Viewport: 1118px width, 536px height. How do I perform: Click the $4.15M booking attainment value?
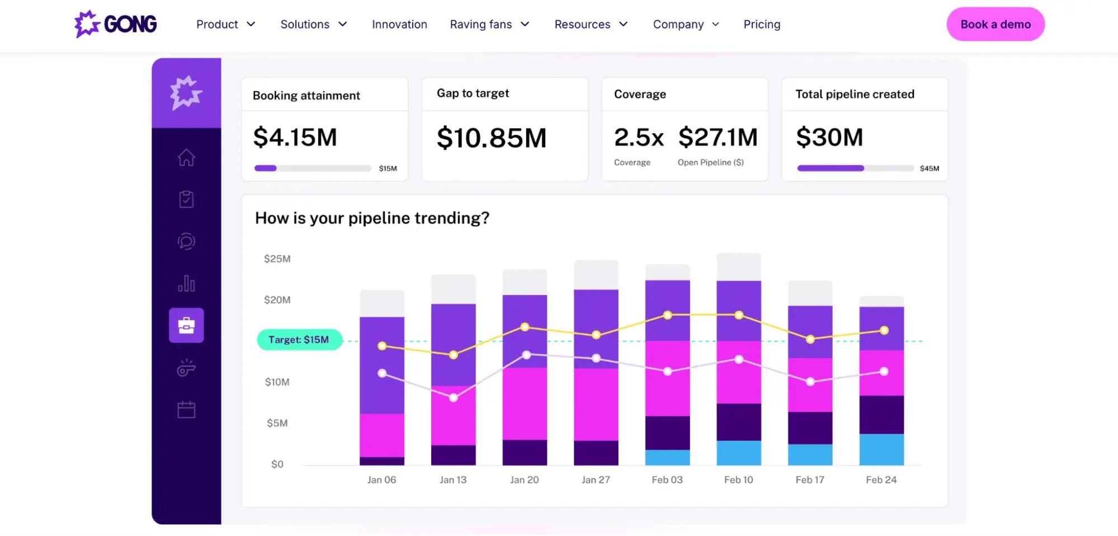click(295, 137)
